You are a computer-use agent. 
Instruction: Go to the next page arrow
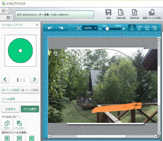click(x=34, y=79)
